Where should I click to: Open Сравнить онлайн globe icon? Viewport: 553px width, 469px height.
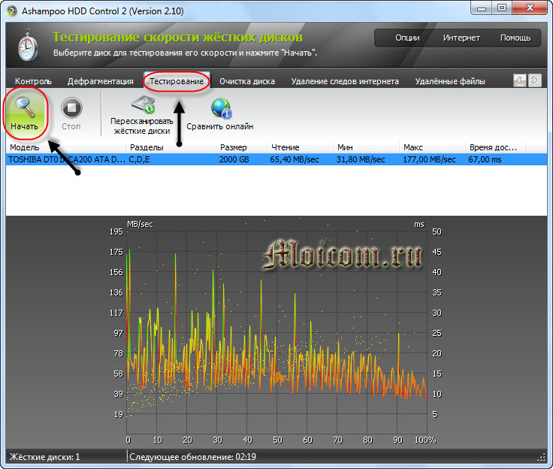click(x=222, y=108)
